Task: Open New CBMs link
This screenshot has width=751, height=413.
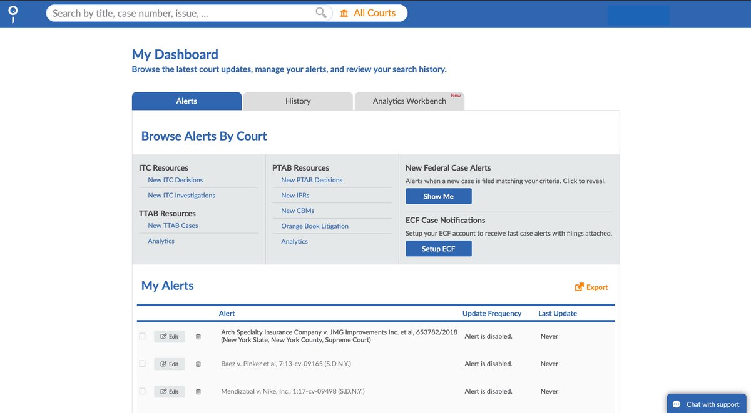Action: coord(298,211)
